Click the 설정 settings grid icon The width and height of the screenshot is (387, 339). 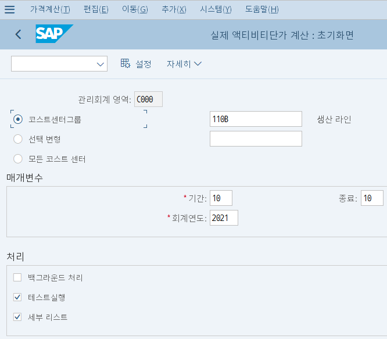[126, 63]
